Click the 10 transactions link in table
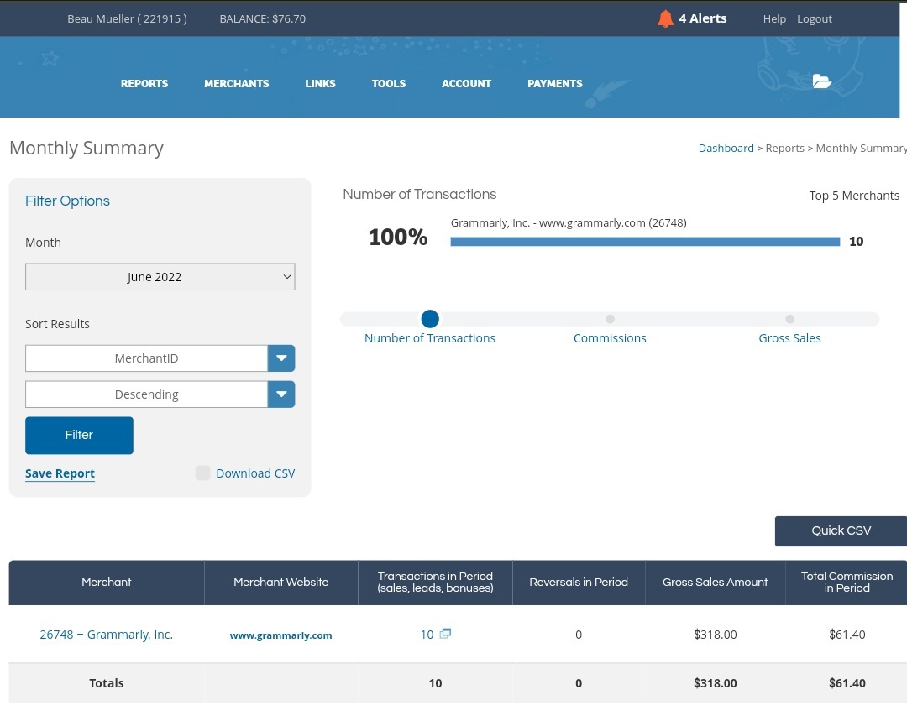This screenshot has height=721, width=907. coord(427,635)
